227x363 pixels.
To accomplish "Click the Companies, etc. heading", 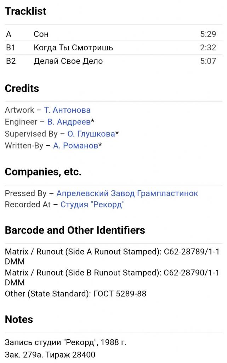I will click(x=43, y=172).
